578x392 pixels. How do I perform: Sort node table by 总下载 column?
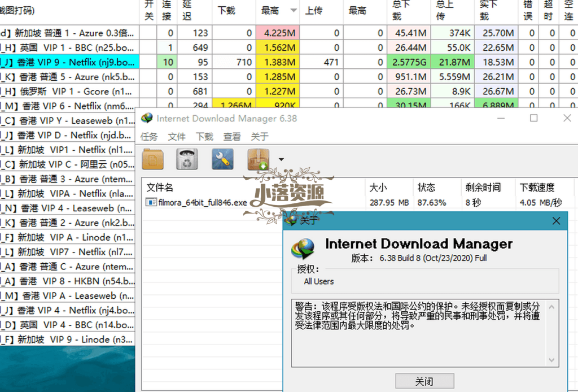409,11
